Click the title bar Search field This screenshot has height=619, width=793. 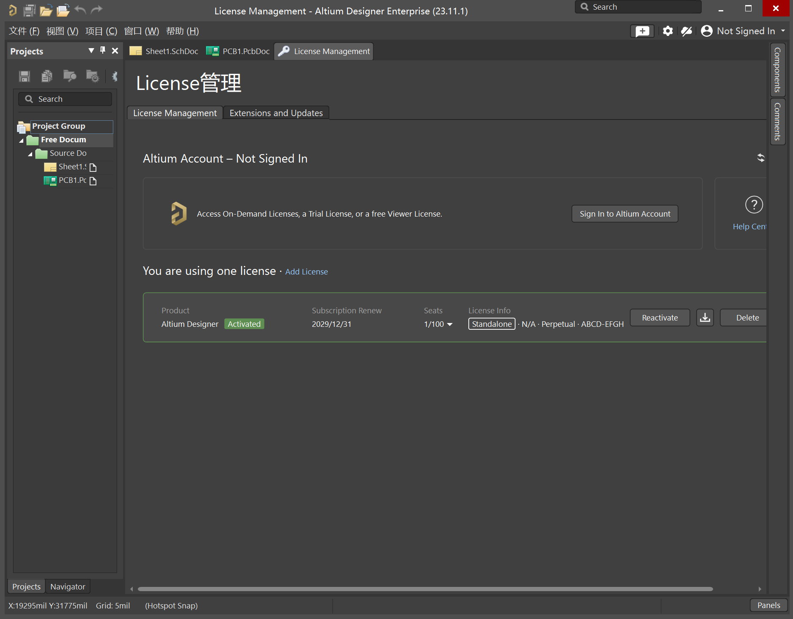coord(638,7)
